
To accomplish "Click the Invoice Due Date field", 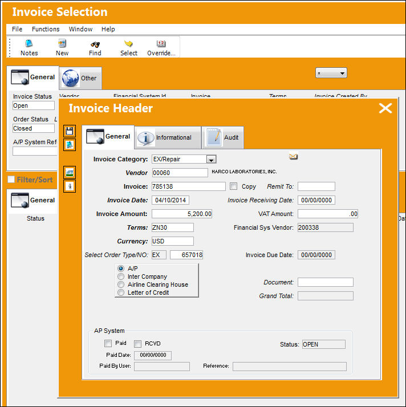I will (316, 255).
